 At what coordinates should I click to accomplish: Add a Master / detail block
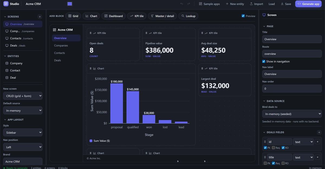pos(162,16)
